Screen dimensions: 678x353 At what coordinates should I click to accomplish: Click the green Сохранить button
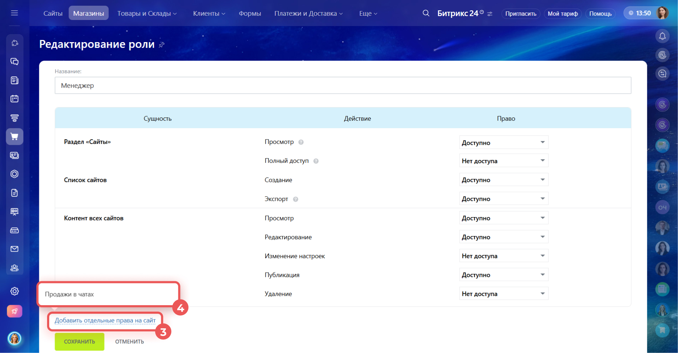pos(79,342)
